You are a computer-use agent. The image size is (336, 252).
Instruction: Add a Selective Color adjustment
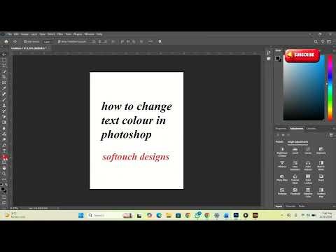coord(308,192)
